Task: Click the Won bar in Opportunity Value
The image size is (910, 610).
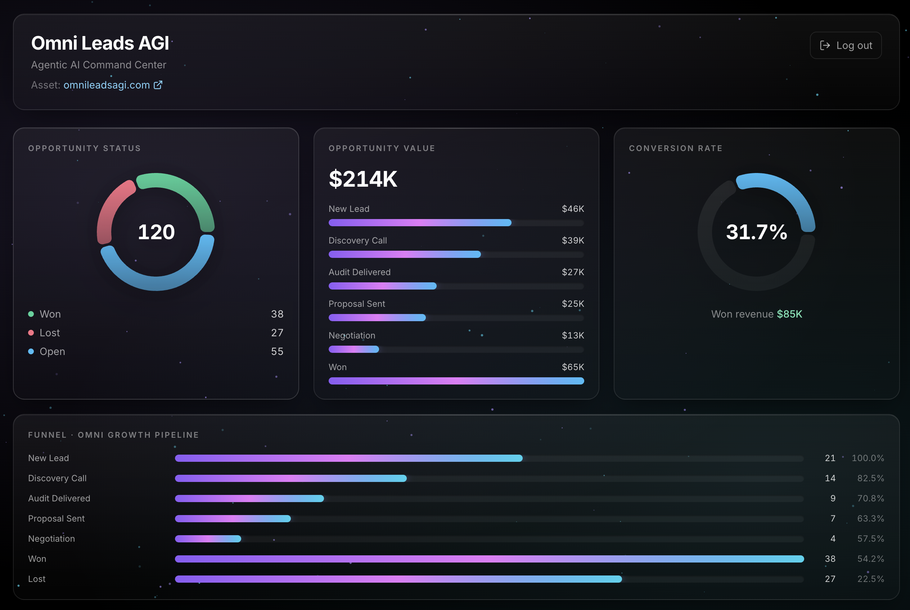Action: (x=456, y=381)
